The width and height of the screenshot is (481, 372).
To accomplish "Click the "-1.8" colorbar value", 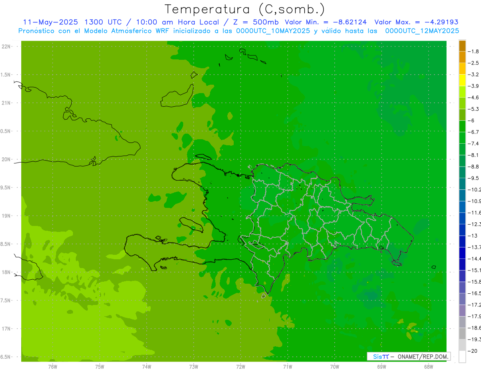I will (473, 51).
